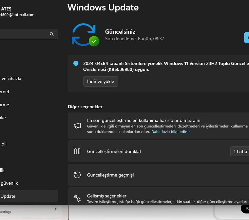Expand the settings chevron in background window
This screenshot has height=220, width=249.
(x=55, y=209)
